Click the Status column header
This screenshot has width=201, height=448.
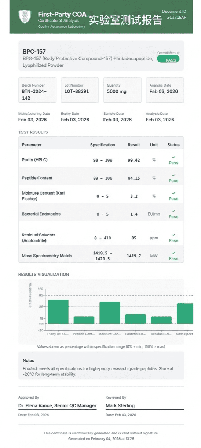point(173,145)
